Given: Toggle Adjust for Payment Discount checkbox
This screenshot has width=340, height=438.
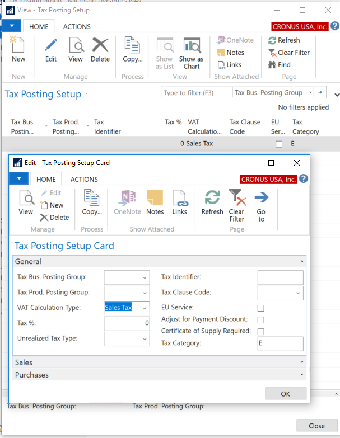Looking at the screenshot, I should coord(260,319).
